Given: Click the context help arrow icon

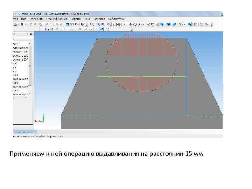Looking at the screenshot, I should click(x=83, y=24).
